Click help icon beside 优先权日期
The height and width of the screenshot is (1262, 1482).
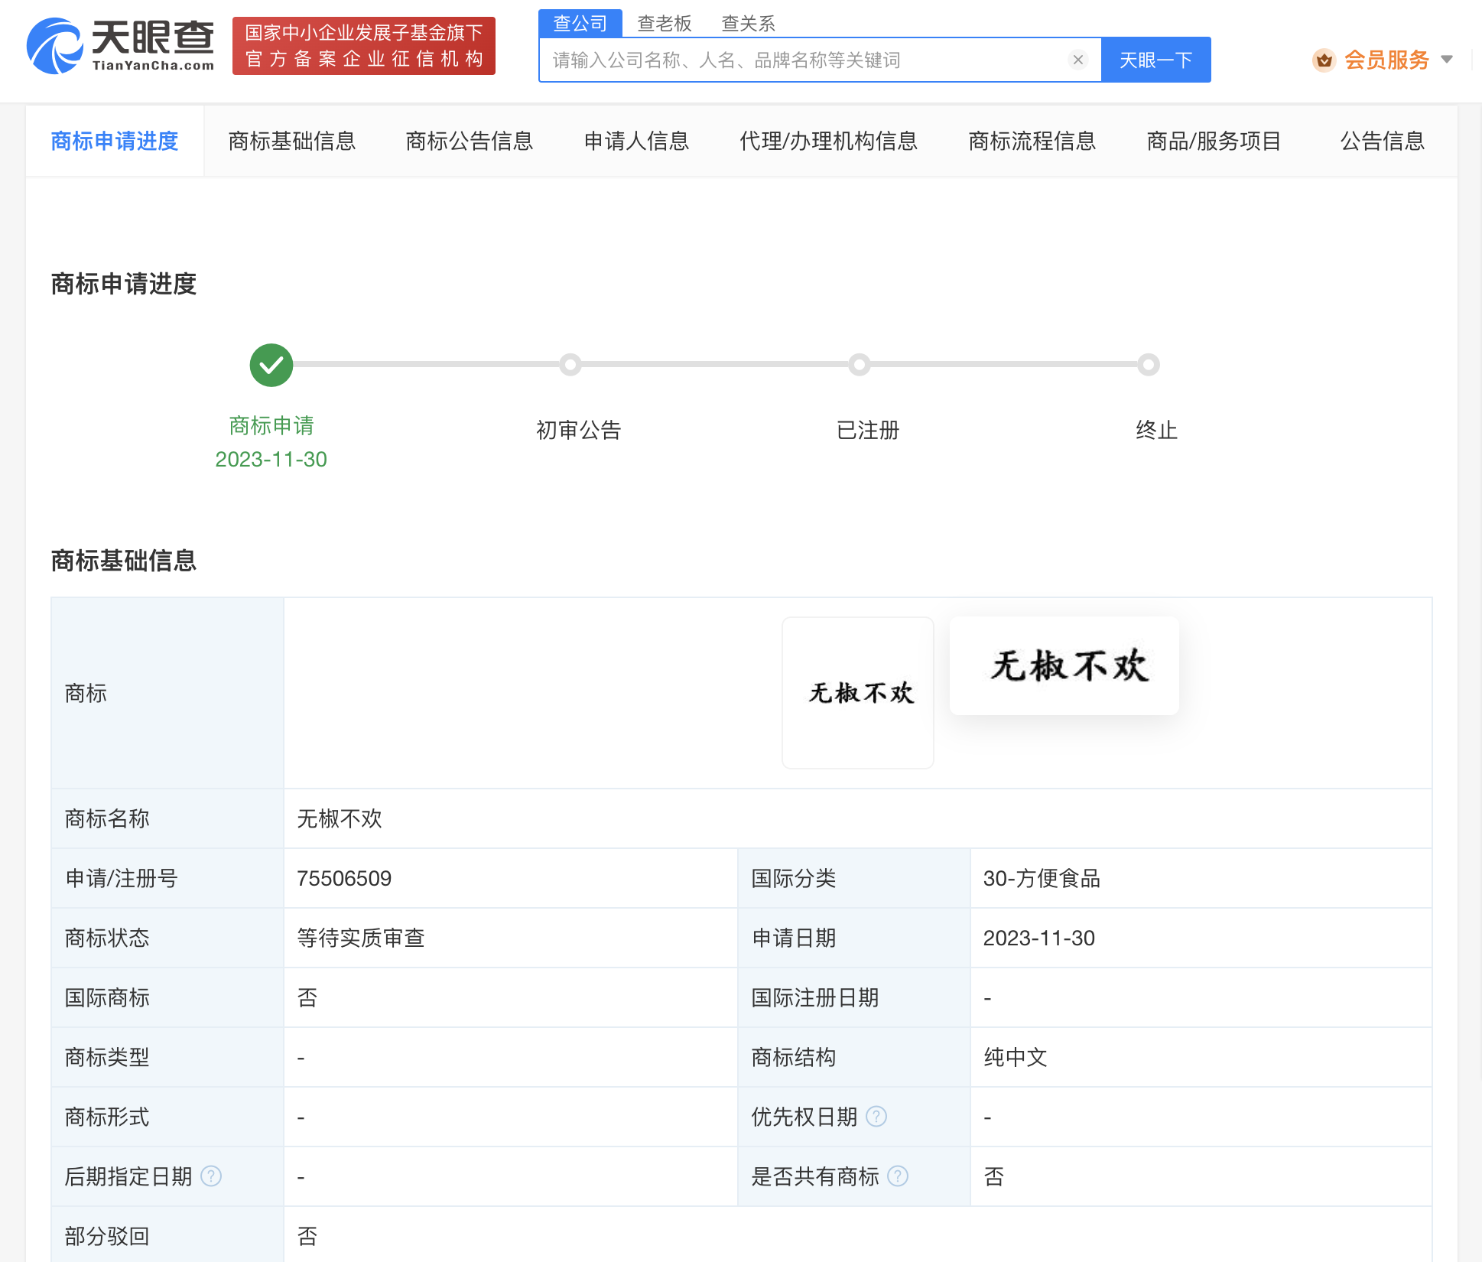[876, 1117]
